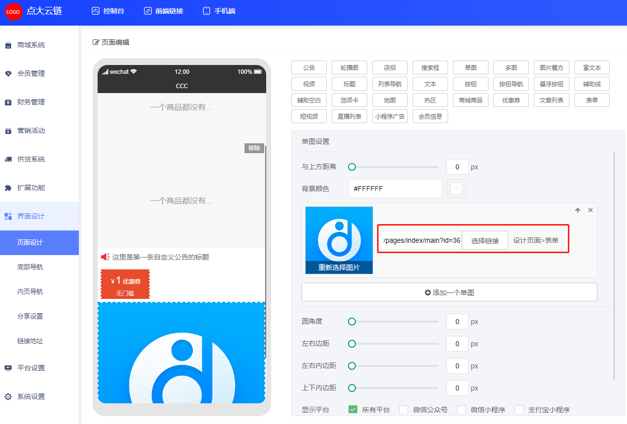Image resolution: width=627 pixels, height=424 pixels.
Task: Click the 营销活动 sidebar icon
Action: tap(8, 130)
